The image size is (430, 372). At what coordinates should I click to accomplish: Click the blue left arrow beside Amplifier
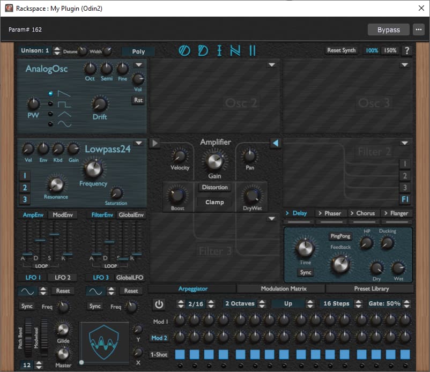click(x=275, y=143)
